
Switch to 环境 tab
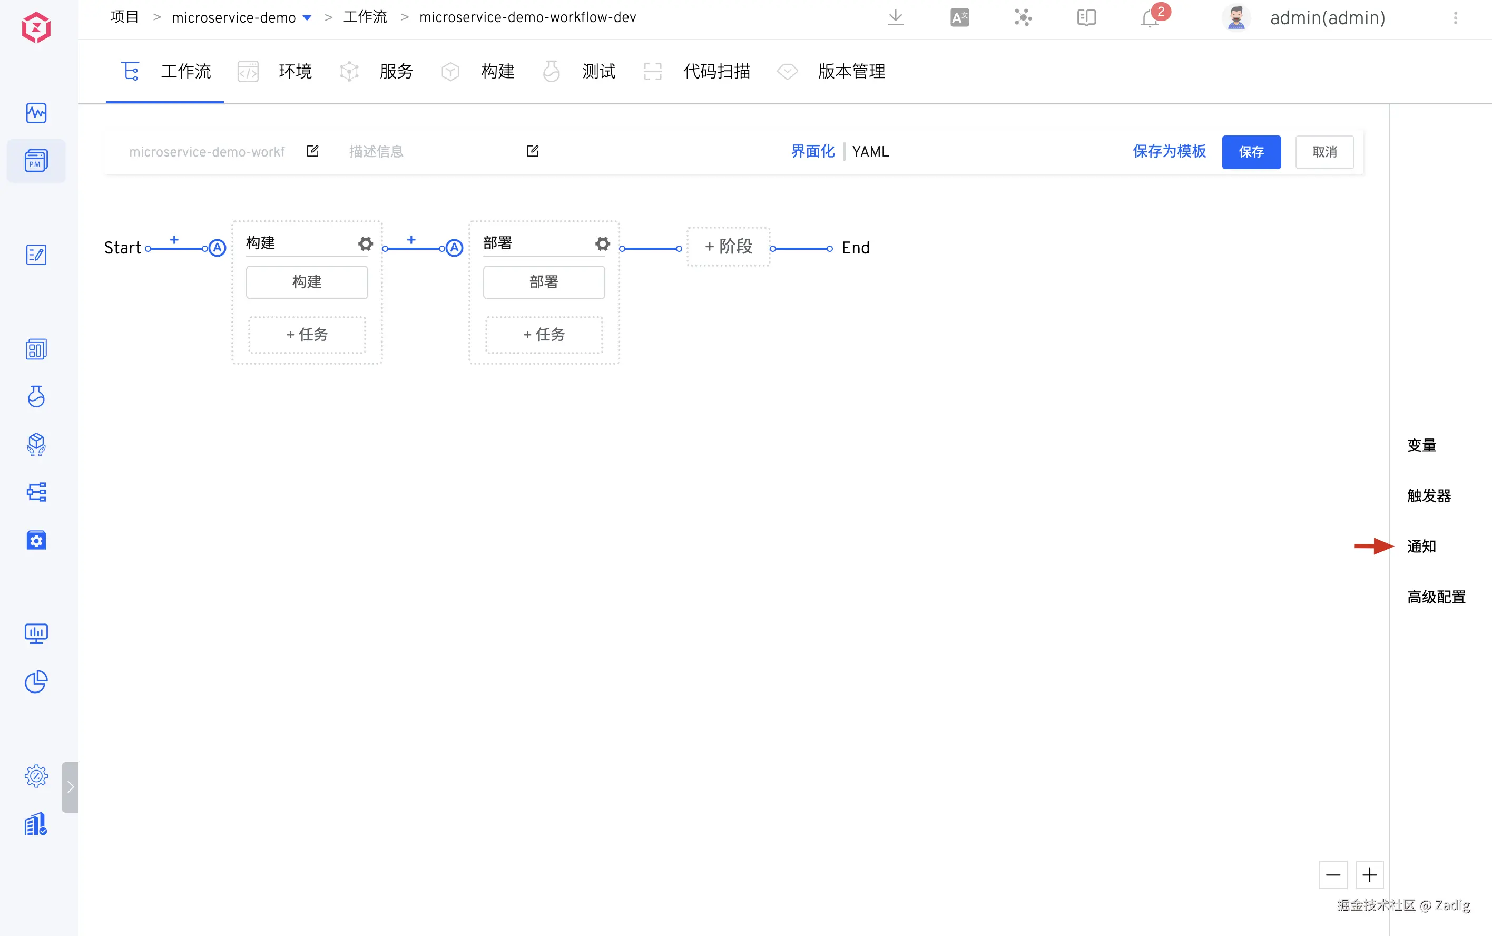[295, 72]
